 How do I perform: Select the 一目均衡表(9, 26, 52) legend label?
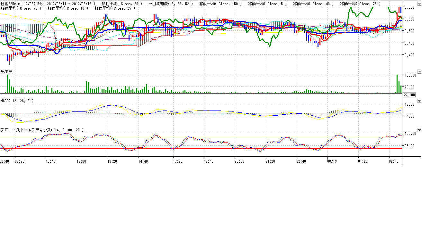pyautogui.click(x=171, y=4)
